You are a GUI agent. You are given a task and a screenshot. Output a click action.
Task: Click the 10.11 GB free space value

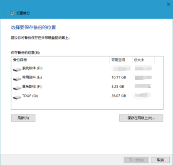tap(119, 77)
